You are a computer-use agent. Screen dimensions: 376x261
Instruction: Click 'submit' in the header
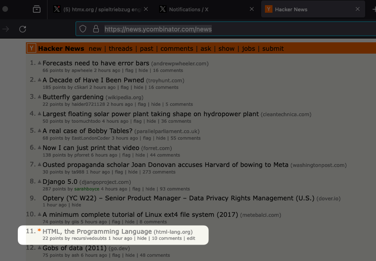[x=273, y=48]
